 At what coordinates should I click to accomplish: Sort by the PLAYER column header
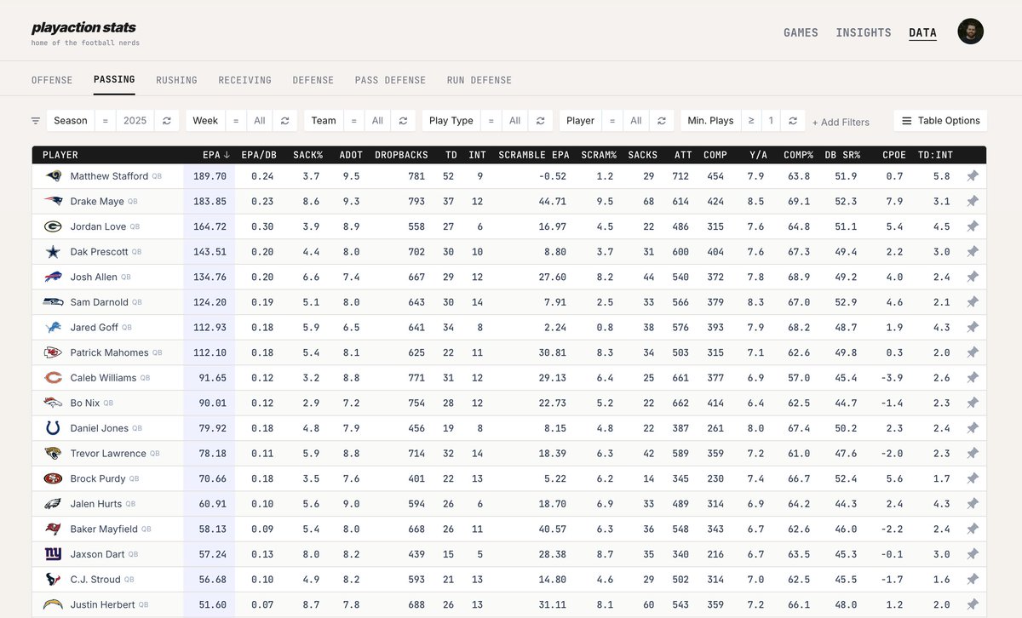click(x=60, y=155)
